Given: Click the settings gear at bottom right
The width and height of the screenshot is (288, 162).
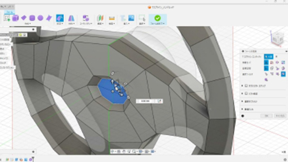Looking at the screenshot, I should [x=285, y=160].
